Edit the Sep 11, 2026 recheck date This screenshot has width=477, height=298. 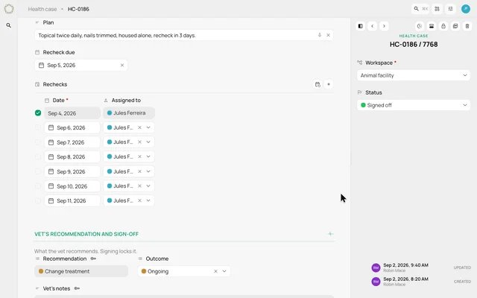pos(72,200)
